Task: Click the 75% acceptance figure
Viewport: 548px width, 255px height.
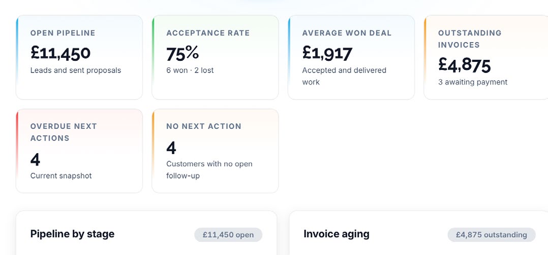Action: tap(182, 53)
